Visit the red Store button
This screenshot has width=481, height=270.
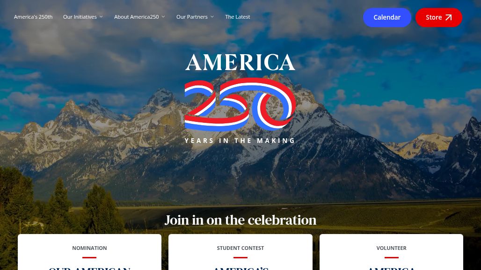point(439,17)
